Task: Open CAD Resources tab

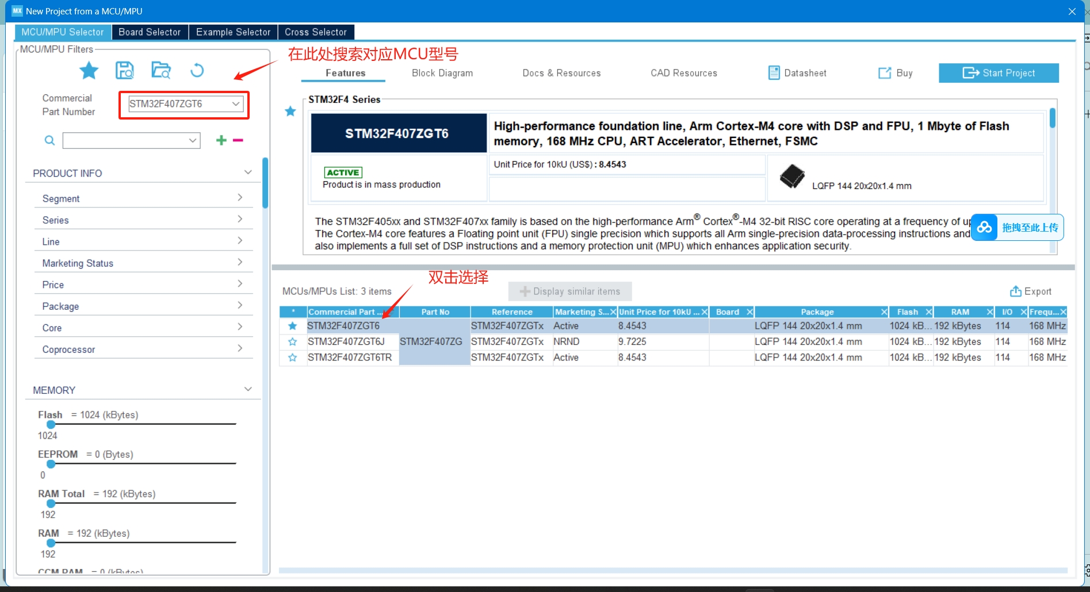Action: pos(684,73)
